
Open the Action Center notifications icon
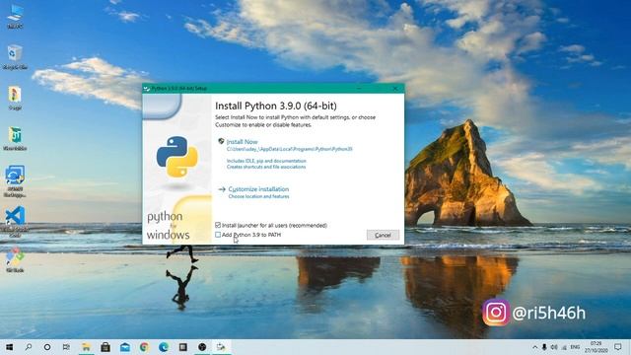(x=618, y=347)
